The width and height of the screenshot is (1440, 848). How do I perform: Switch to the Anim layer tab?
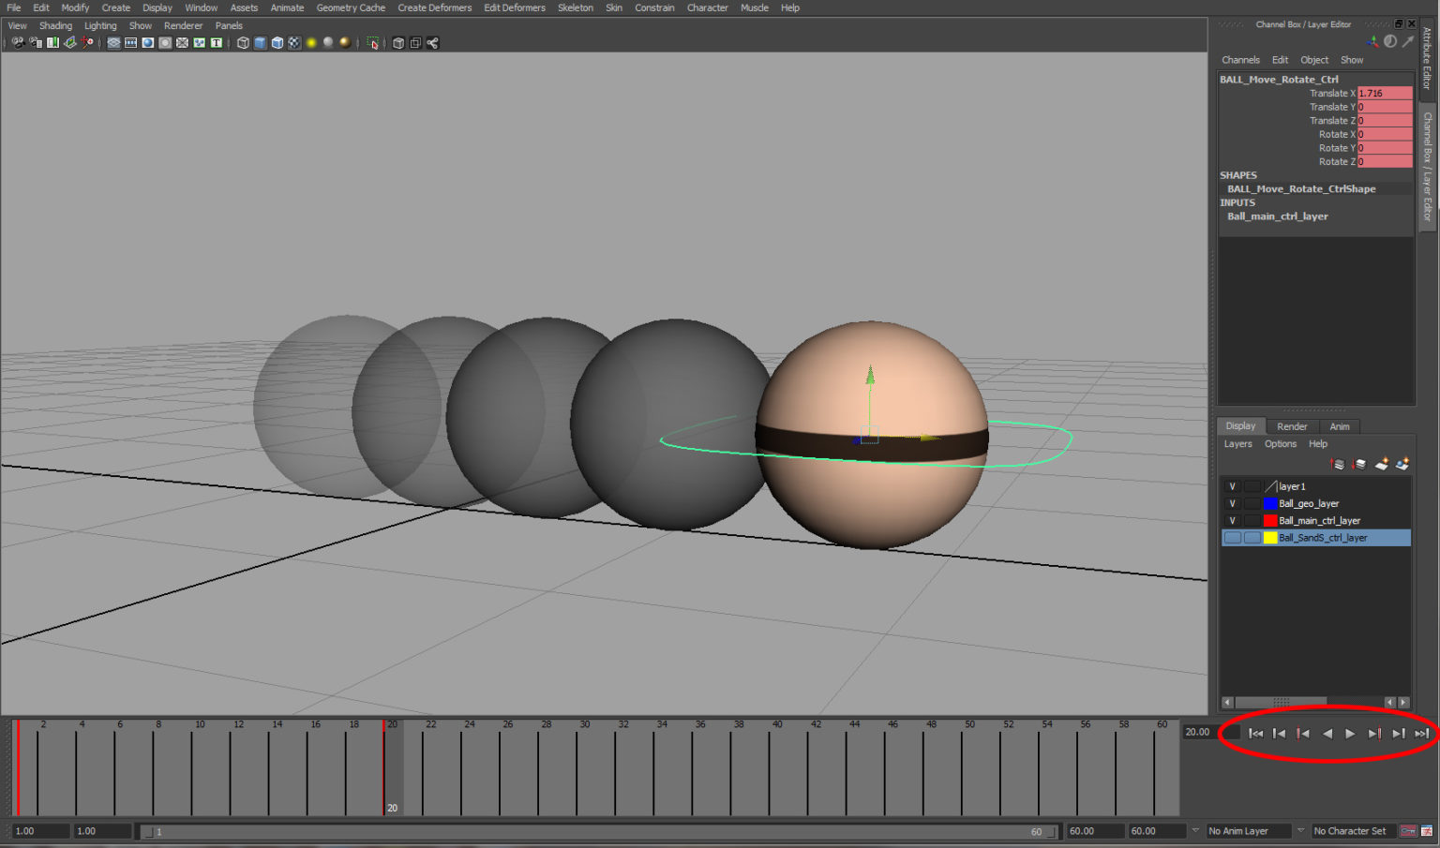(x=1340, y=426)
